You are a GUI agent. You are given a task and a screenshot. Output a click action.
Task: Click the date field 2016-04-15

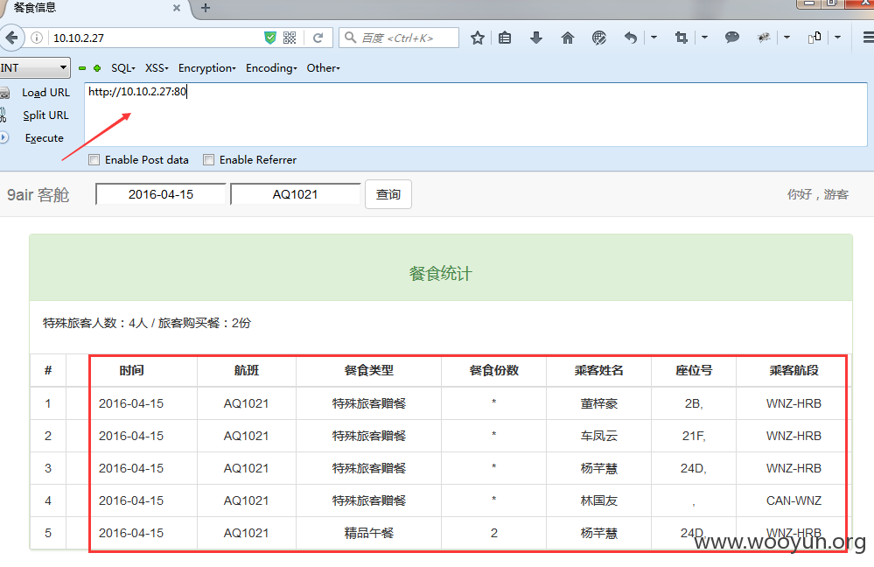160,194
